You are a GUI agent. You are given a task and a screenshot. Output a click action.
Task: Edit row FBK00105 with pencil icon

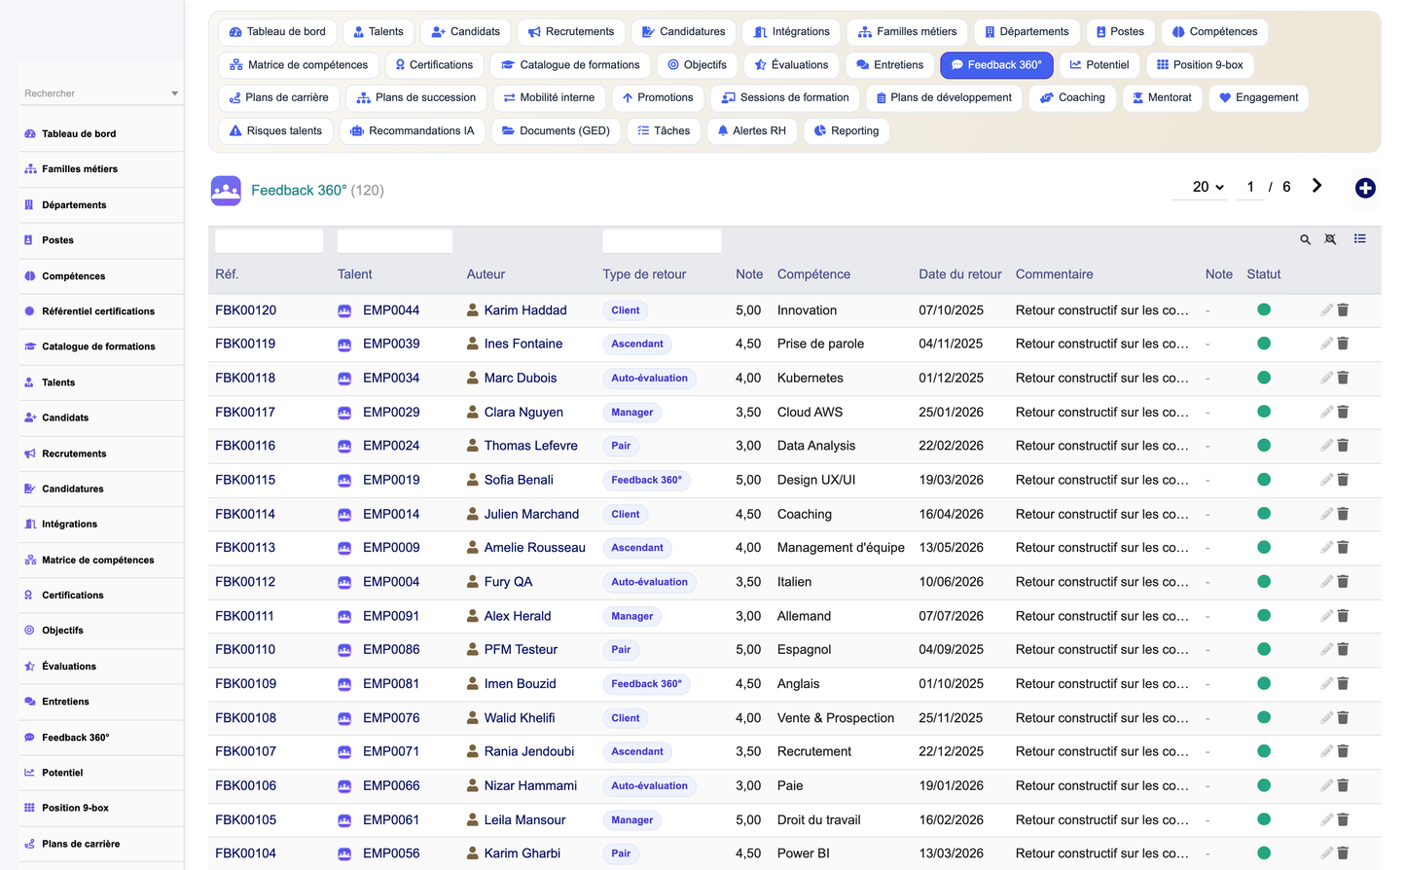pos(1326,819)
